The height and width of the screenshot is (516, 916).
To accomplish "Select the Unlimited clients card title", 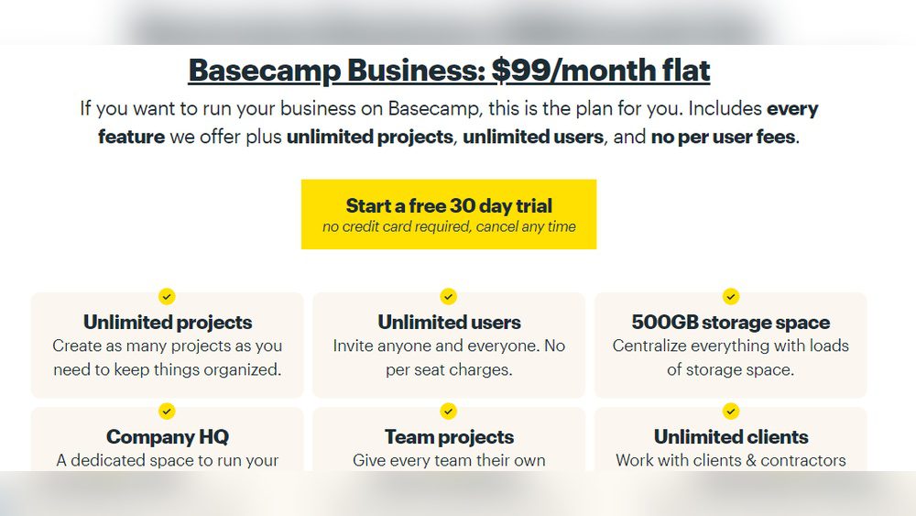I will click(x=731, y=437).
